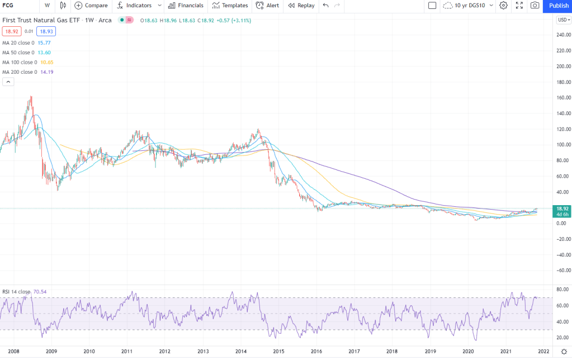Undo the last chart action
572x360 pixels.
(326, 6)
